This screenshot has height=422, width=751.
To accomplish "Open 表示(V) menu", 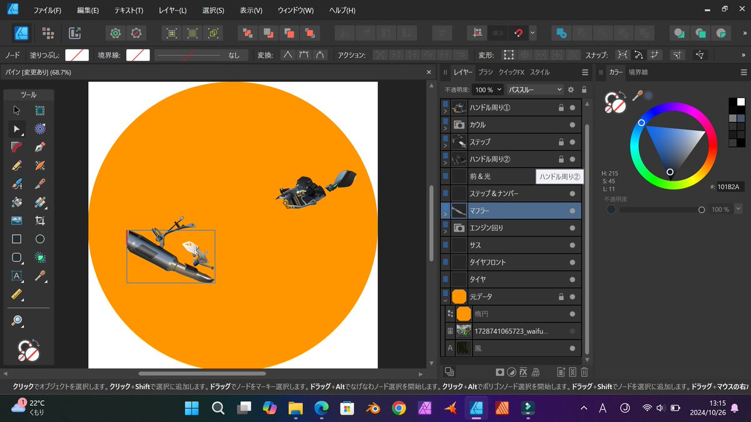I will tap(251, 11).
